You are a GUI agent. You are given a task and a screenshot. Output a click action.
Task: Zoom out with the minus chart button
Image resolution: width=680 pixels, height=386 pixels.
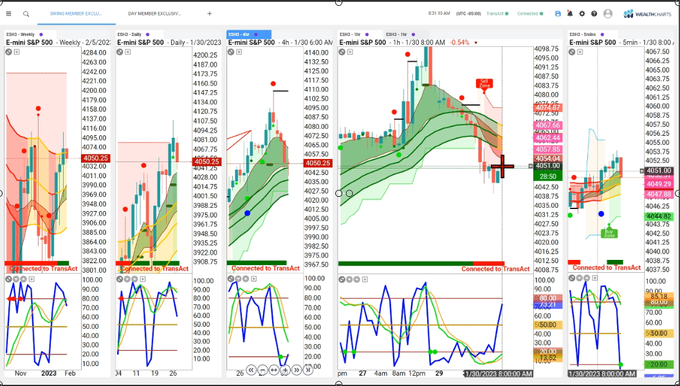pos(262,370)
